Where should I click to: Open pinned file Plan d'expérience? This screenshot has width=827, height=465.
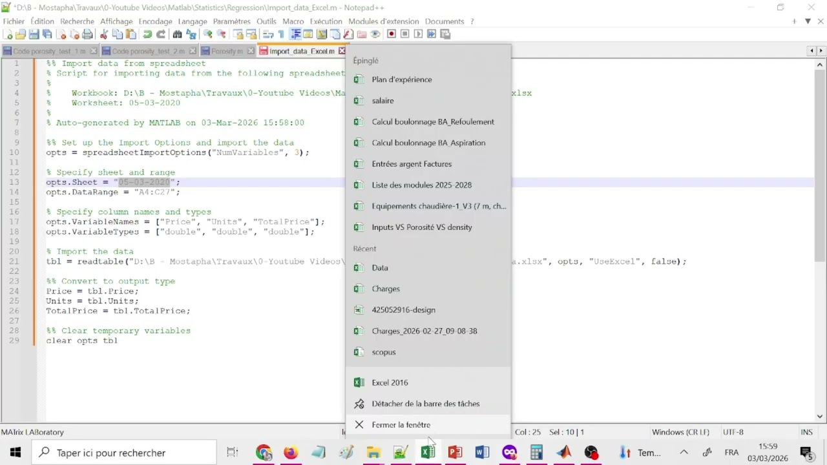pyautogui.click(x=428, y=79)
